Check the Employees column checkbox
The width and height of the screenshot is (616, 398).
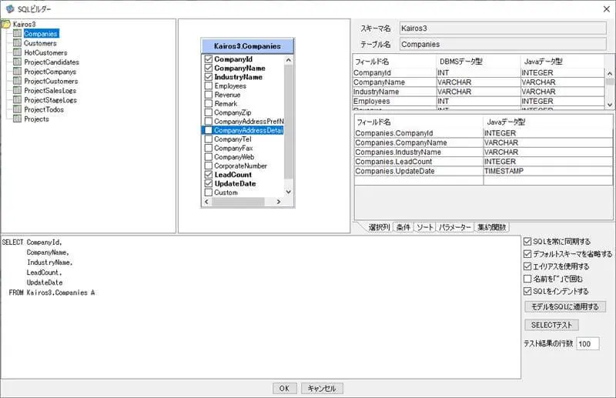209,85
